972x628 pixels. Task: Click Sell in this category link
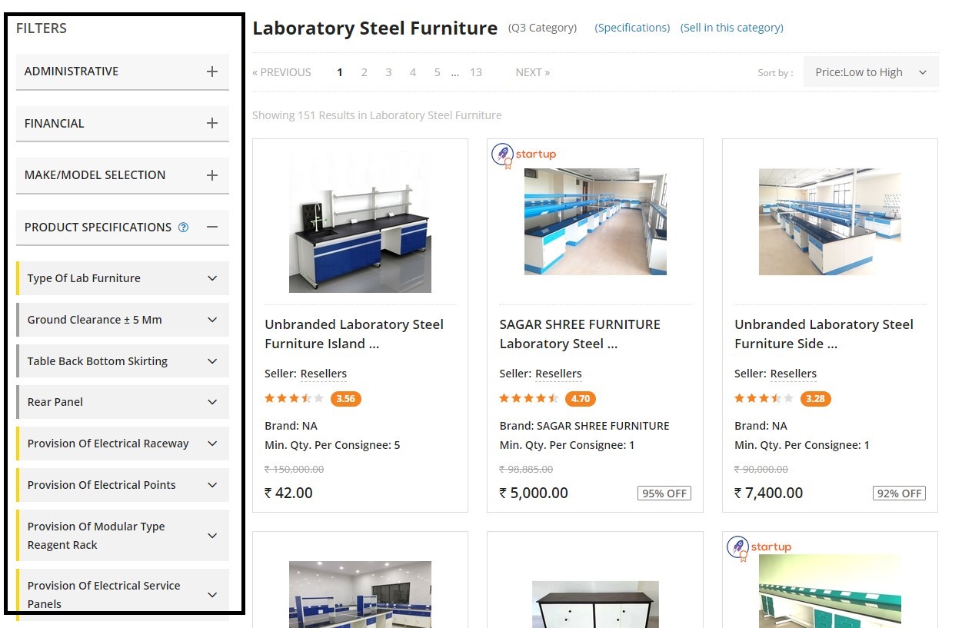pos(731,28)
